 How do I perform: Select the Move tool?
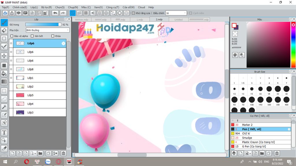[x=4, y=56]
